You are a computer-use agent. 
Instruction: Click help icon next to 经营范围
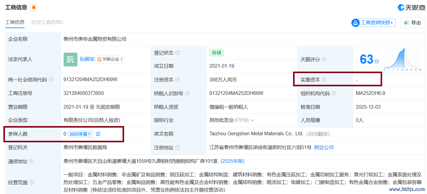tap(32, 182)
